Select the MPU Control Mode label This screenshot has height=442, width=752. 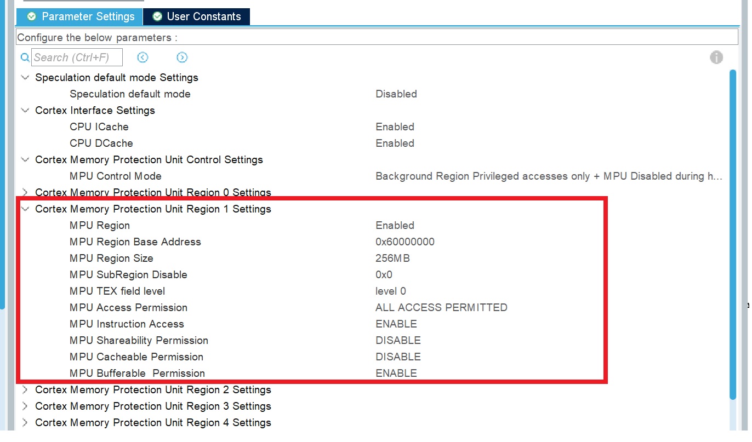point(116,176)
